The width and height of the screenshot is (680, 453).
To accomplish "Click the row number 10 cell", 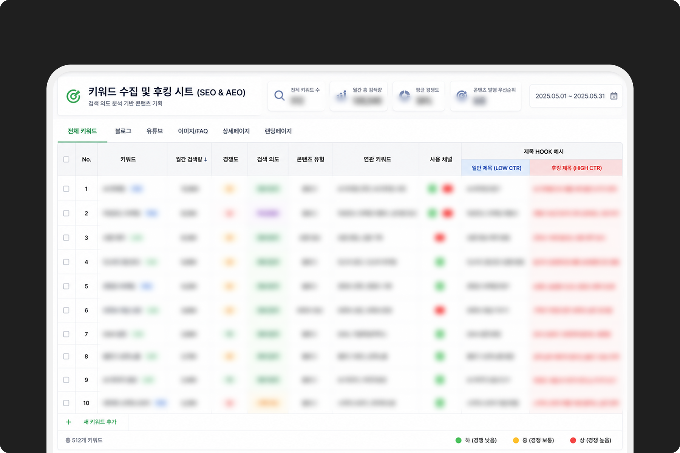I will click(x=86, y=403).
